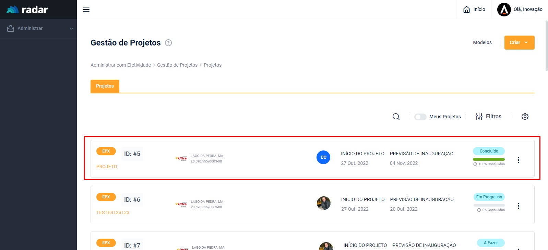Click the radar logo

pyautogui.click(x=28, y=10)
